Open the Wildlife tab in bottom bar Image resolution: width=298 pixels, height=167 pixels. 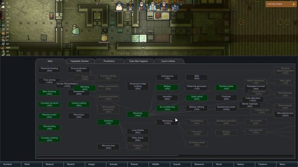159,164
